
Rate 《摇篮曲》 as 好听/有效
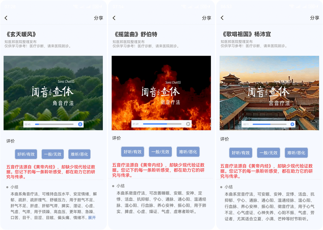coord(132,152)
